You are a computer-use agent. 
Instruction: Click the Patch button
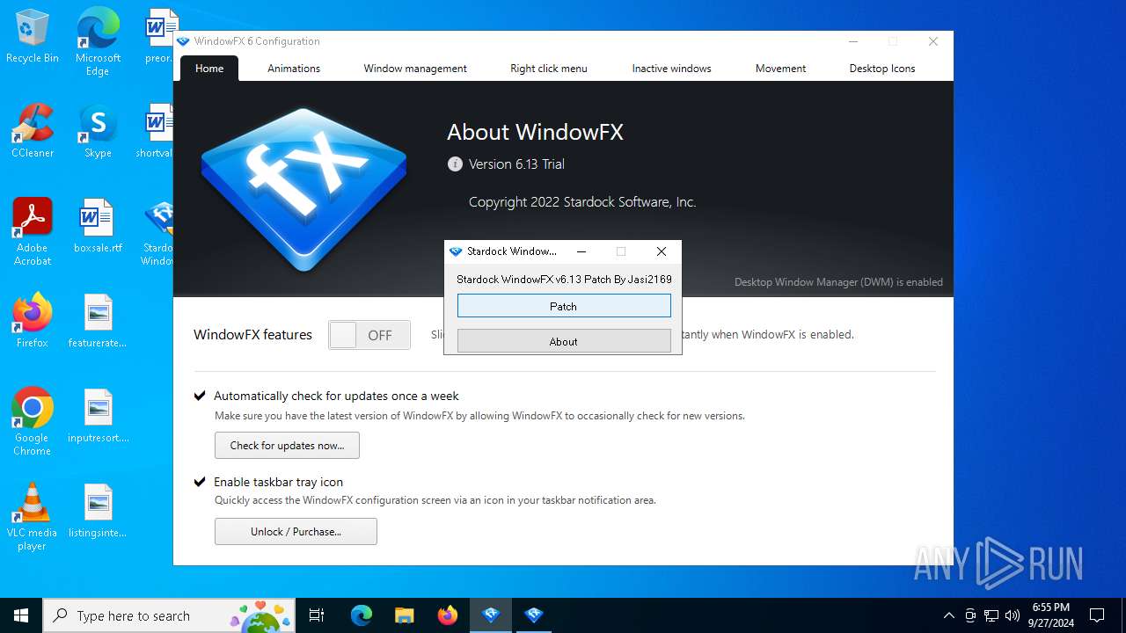tap(564, 306)
